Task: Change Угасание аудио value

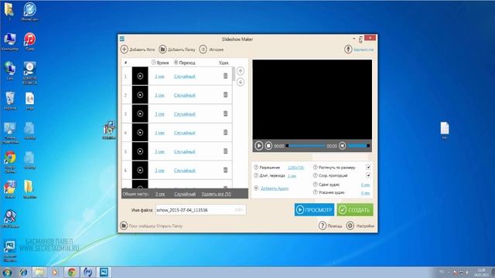Action: pos(365,193)
